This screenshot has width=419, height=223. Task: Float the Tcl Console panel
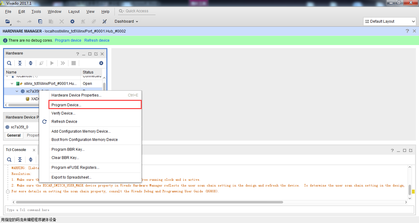click(x=411, y=150)
